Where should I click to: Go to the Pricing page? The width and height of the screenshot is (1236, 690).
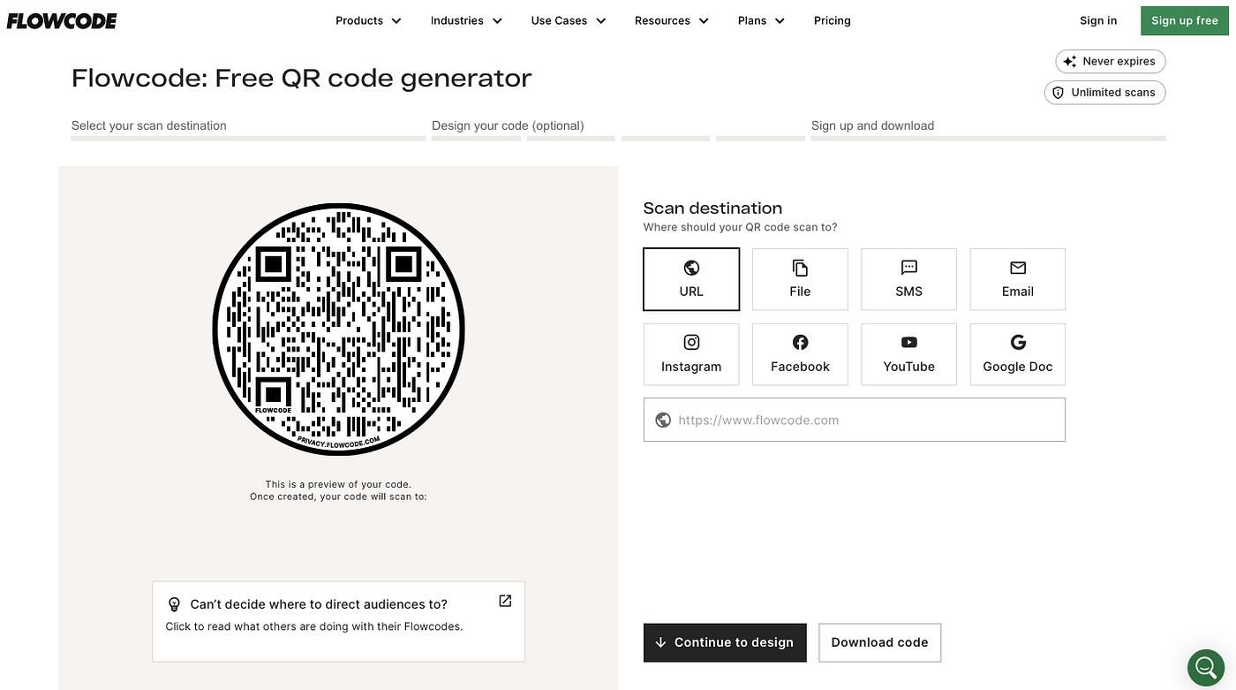click(x=832, y=20)
